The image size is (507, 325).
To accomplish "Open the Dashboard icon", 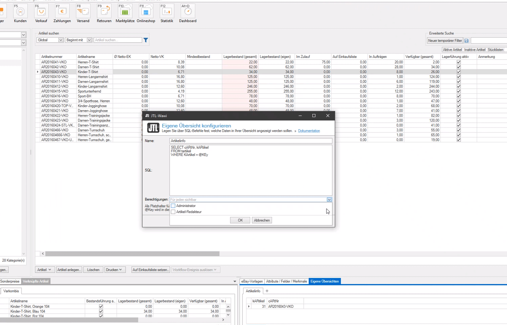I will click(188, 12).
